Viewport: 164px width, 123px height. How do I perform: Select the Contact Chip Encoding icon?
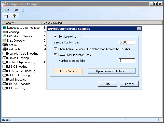[4, 62]
